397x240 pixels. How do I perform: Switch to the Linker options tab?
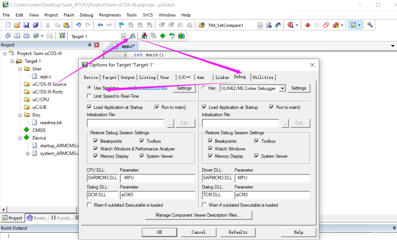(222, 77)
